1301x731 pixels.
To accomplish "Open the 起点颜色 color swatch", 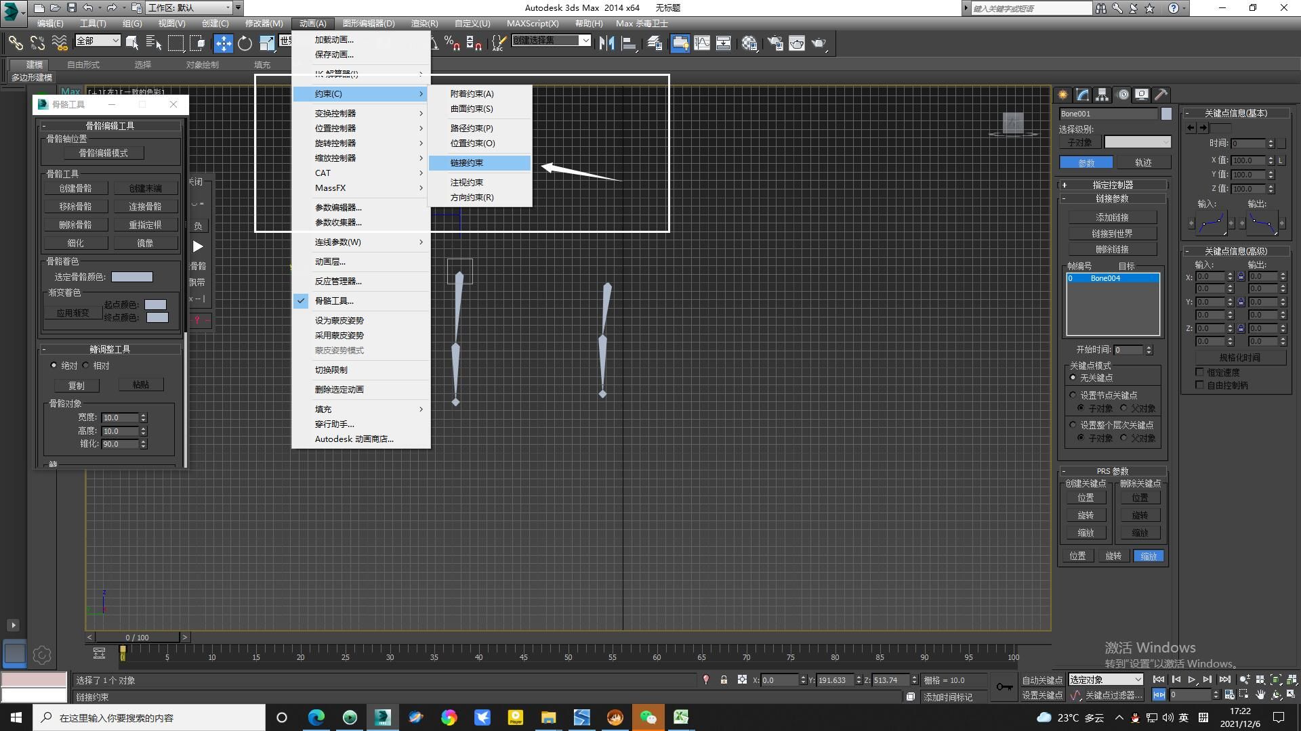I will tap(156, 305).
